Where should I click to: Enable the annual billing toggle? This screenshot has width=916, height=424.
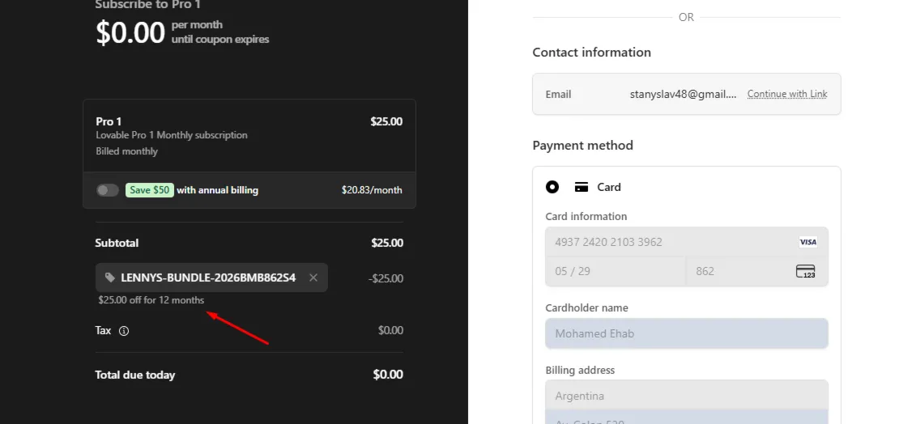108,190
